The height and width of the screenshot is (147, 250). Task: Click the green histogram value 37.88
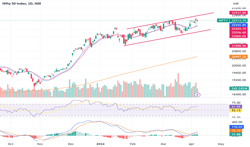(236, 134)
